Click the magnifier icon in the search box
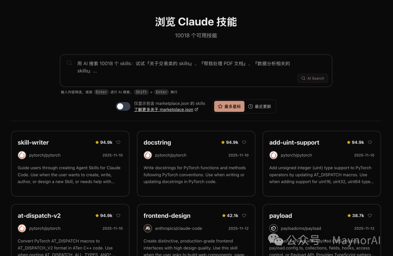393x256 pixels. [x=70, y=63]
